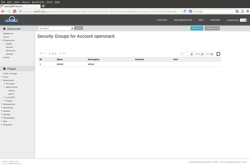This screenshot has width=250, height=165.
Task: Click the page reload icon in address bar
Action: 185,11
